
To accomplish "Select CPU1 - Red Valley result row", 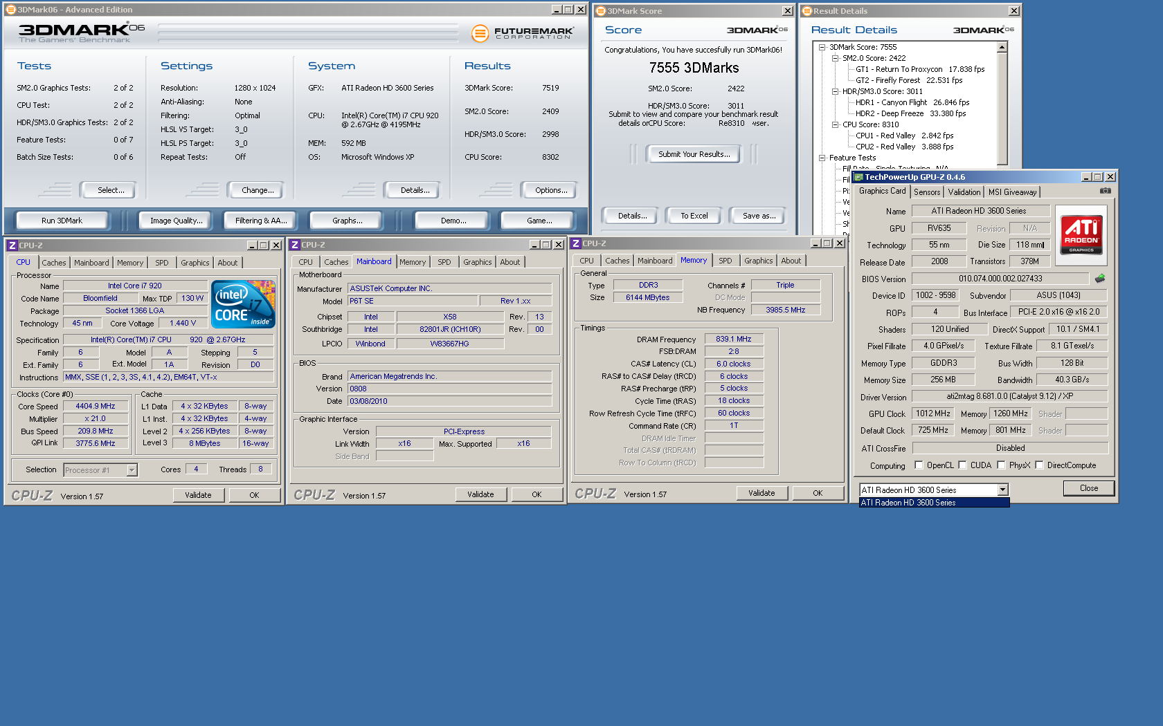I will [904, 136].
